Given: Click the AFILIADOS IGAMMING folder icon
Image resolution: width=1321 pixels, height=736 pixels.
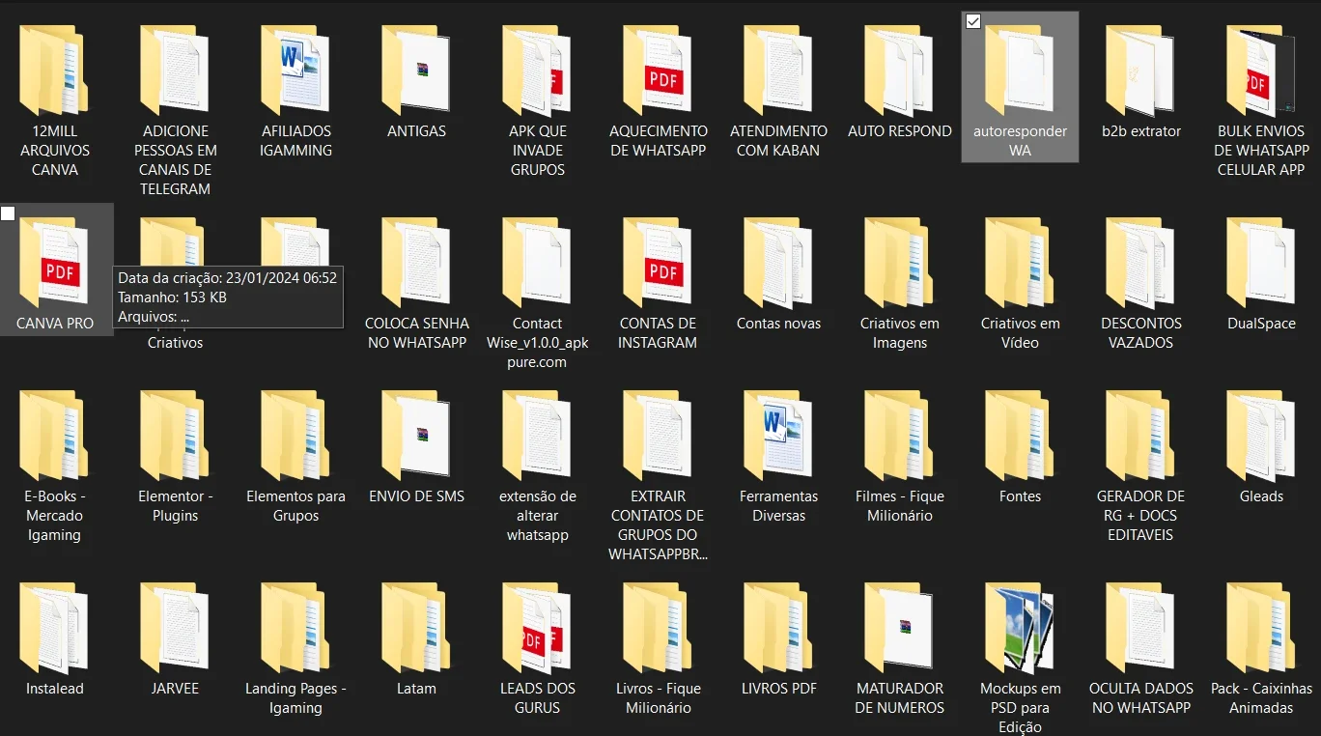Looking at the screenshot, I should click(295, 70).
